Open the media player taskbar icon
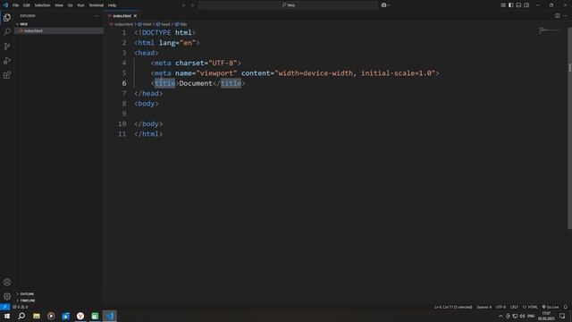Viewport: 572px width, 322px height. click(51, 316)
